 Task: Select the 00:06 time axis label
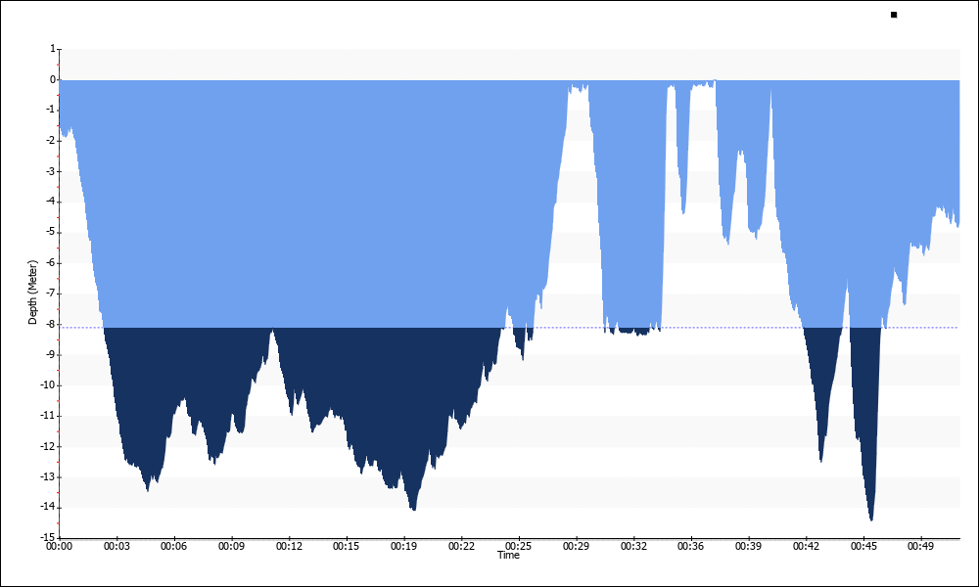pyautogui.click(x=173, y=547)
